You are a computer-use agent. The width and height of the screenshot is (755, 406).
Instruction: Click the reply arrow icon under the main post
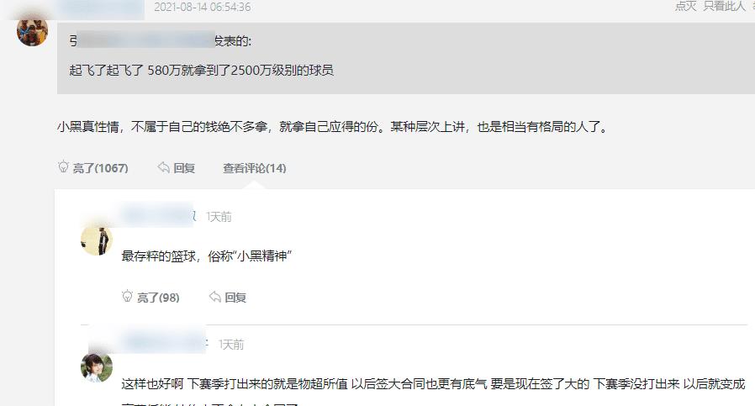click(x=164, y=167)
